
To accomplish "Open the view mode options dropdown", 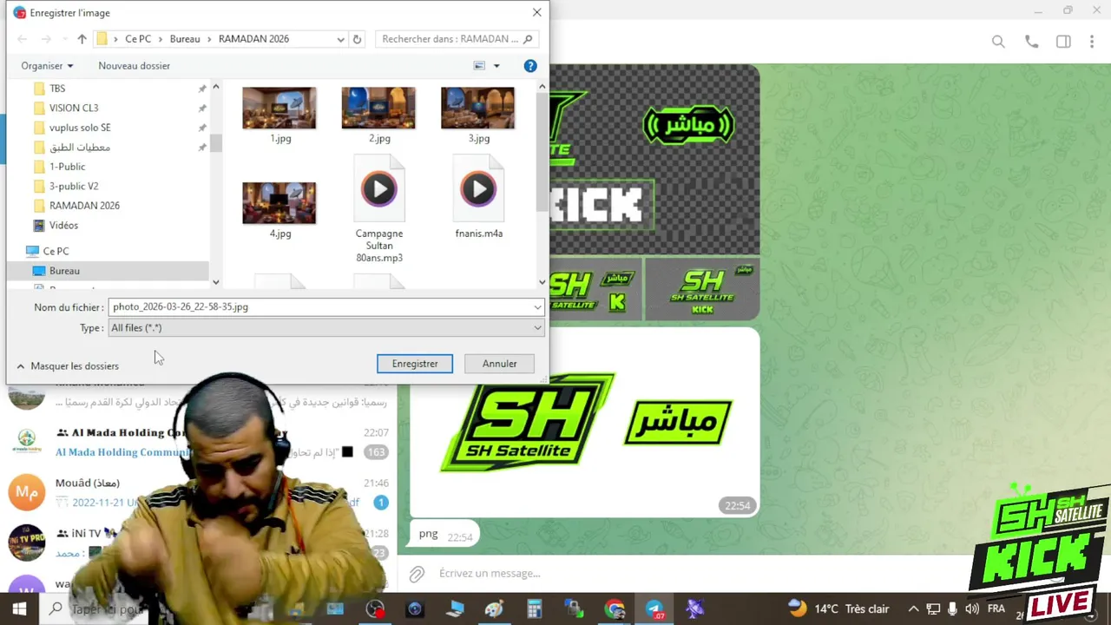I will point(496,66).
